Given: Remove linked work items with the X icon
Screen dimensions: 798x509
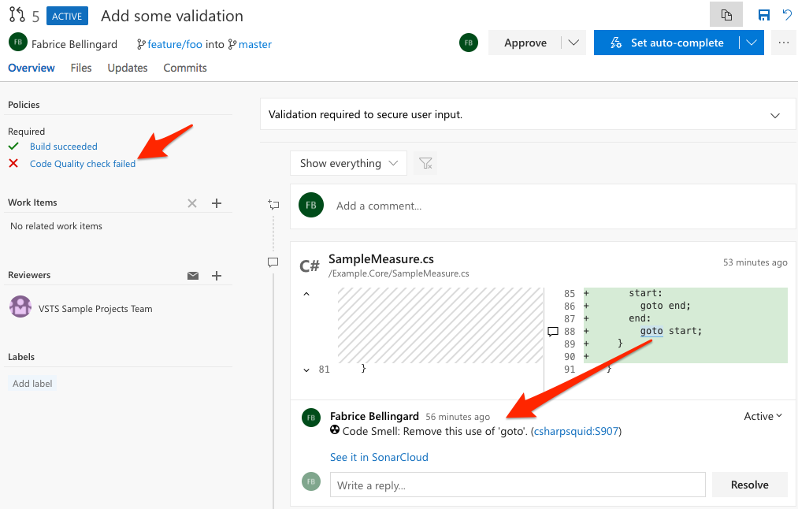Looking at the screenshot, I should 191,203.
